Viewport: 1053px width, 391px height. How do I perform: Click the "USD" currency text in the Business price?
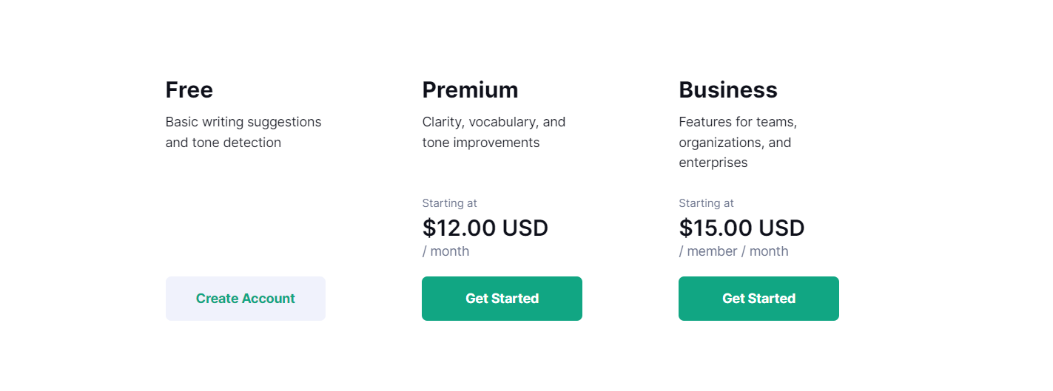781,228
